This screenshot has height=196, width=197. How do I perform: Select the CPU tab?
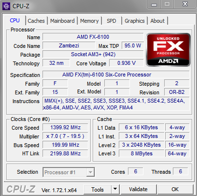coord(15,20)
